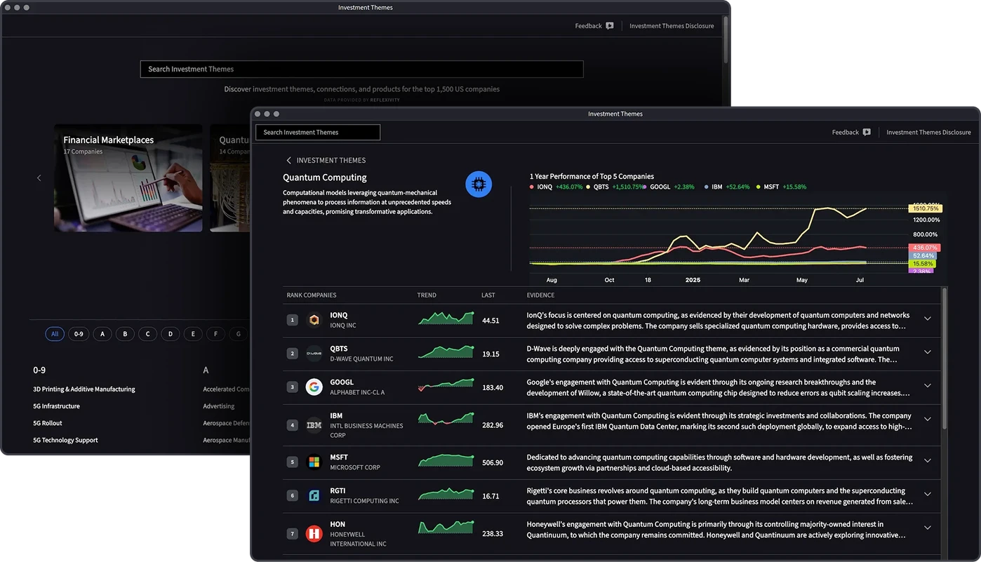Open the Financial Marketplaces theme card
The image size is (981, 562).
click(x=128, y=178)
